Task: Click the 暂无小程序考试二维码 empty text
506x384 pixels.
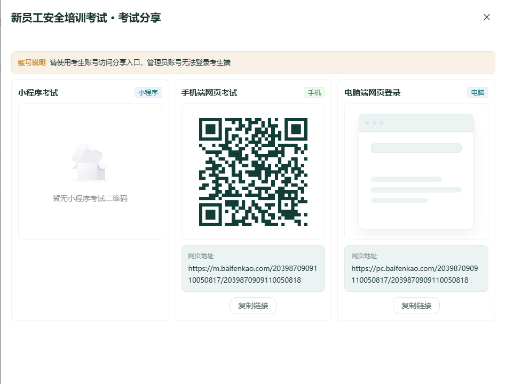Action: click(x=90, y=198)
